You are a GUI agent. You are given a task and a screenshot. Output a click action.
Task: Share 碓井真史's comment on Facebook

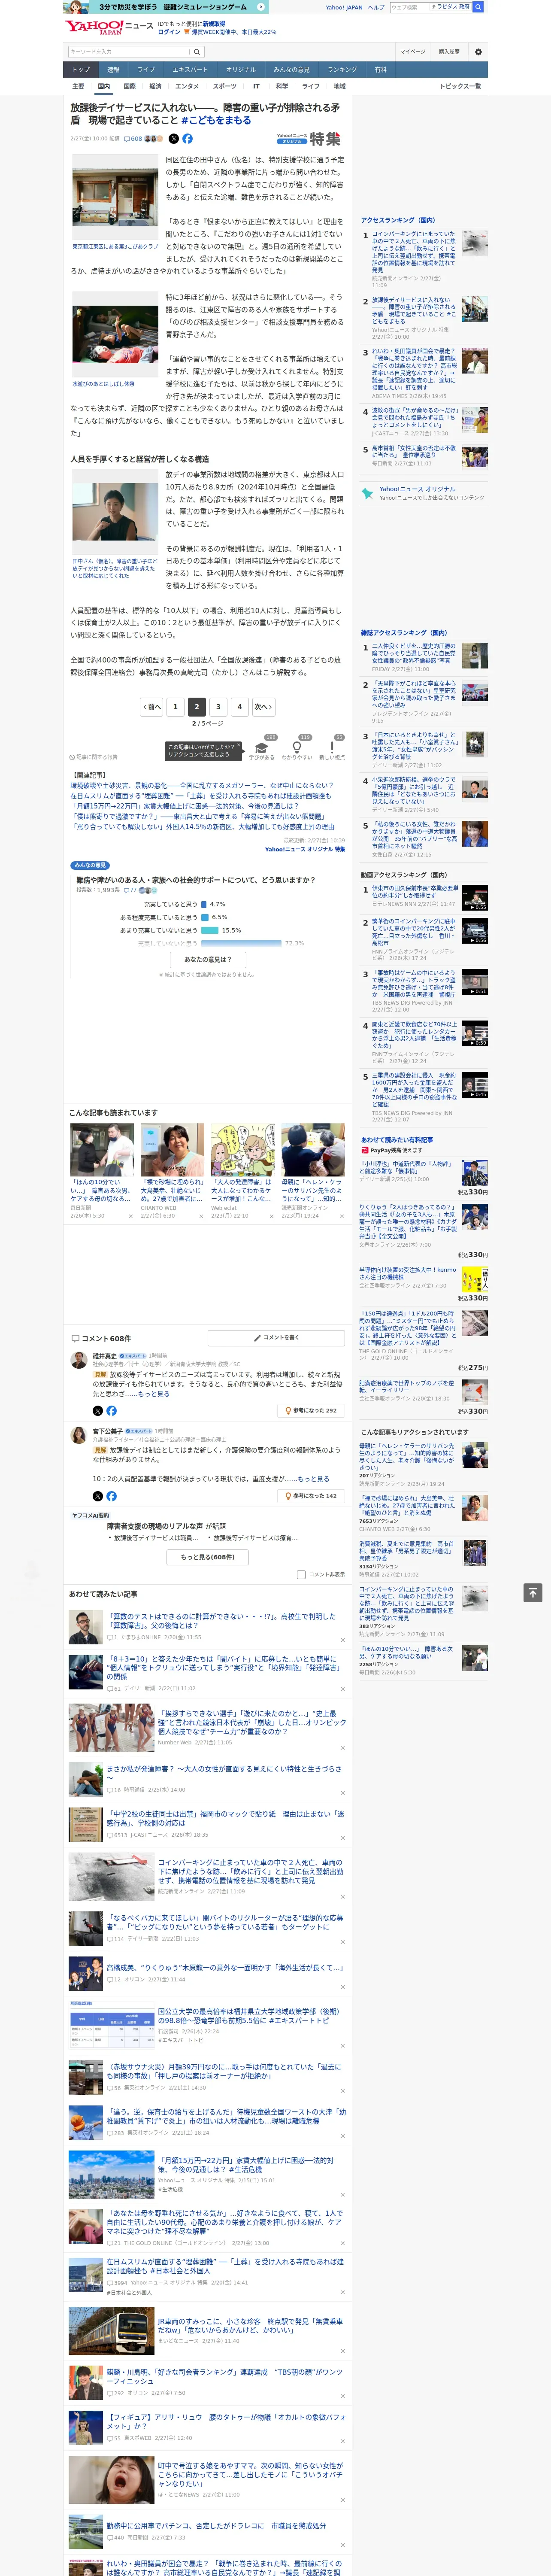coord(111,1411)
